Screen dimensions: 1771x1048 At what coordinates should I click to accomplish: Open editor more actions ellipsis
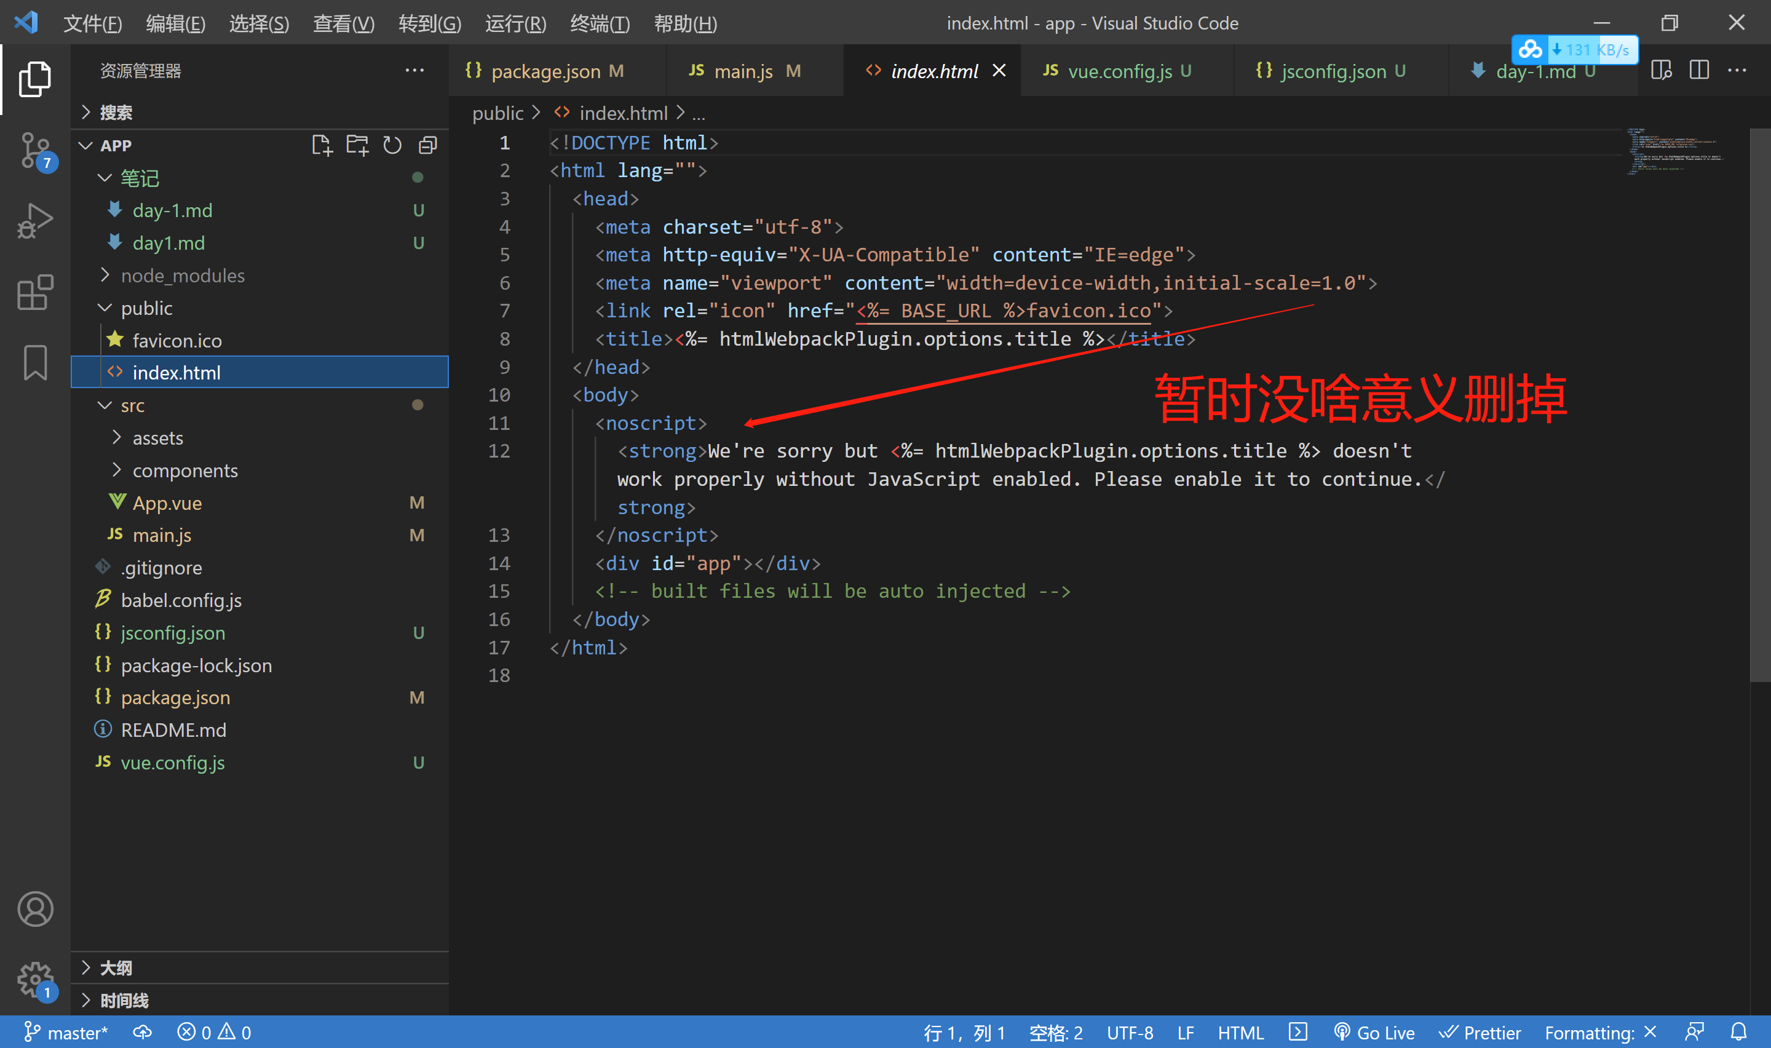[x=1737, y=71]
